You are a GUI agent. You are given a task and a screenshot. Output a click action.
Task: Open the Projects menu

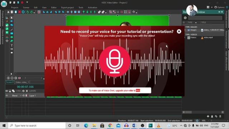point(15,8)
